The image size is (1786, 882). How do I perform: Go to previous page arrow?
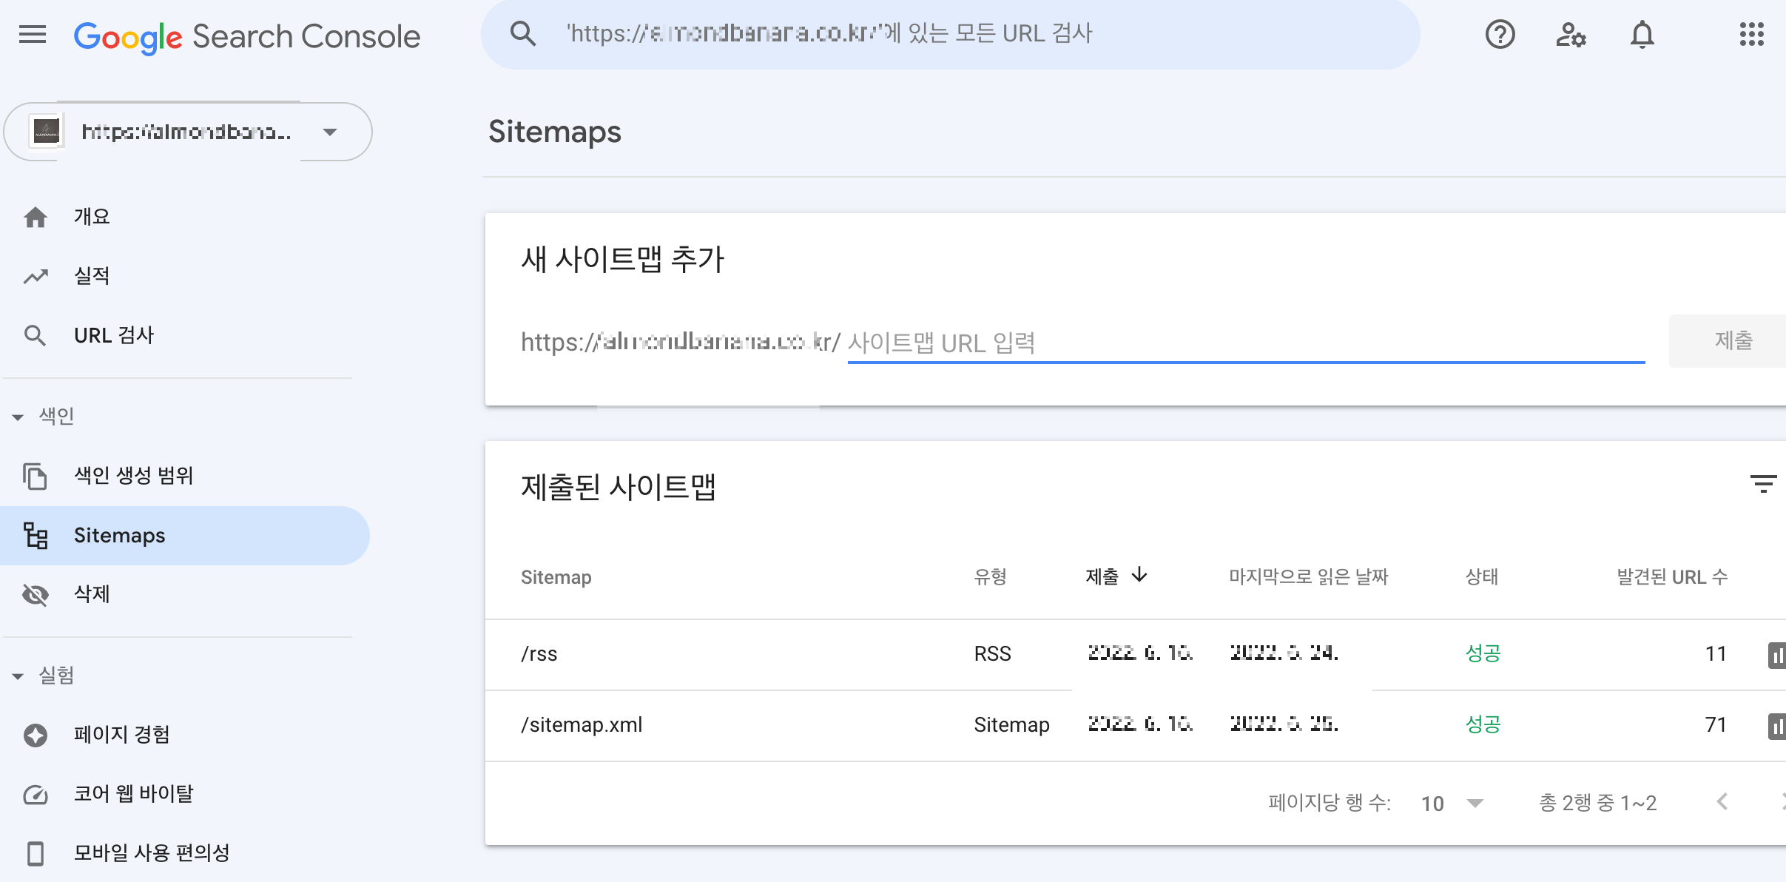(1722, 802)
